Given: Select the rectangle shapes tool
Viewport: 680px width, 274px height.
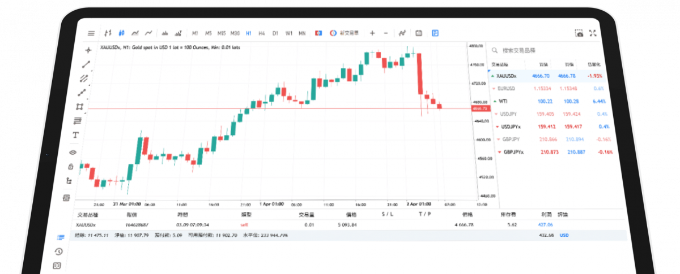Looking at the screenshot, I should pyautogui.click(x=80, y=107).
